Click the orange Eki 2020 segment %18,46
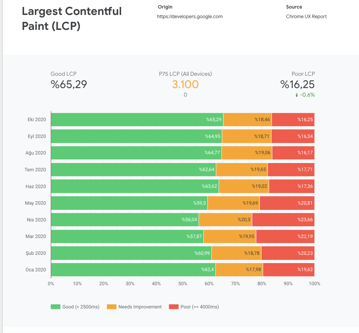The height and width of the screenshot is (333, 359). click(x=247, y=120)
